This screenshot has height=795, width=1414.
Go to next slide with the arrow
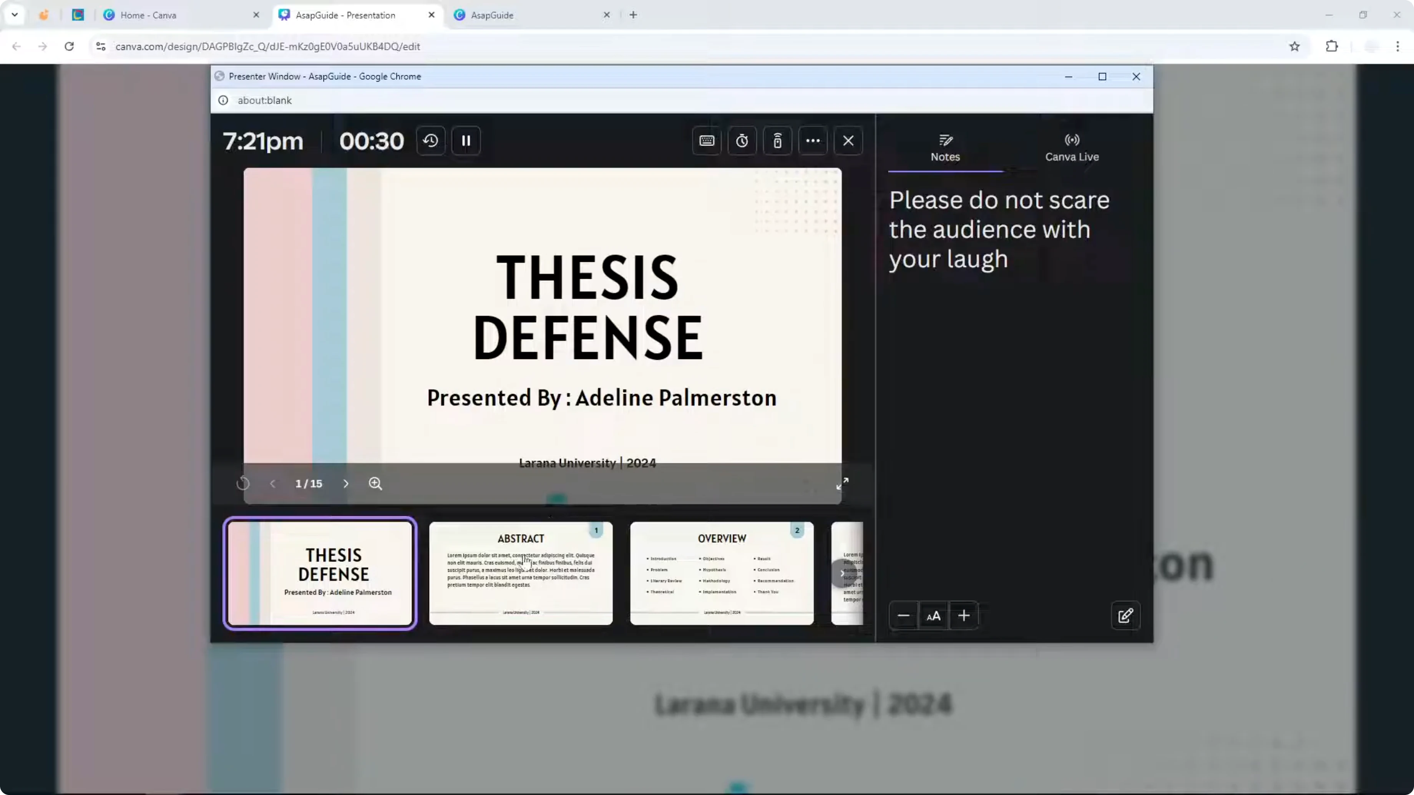346,484
